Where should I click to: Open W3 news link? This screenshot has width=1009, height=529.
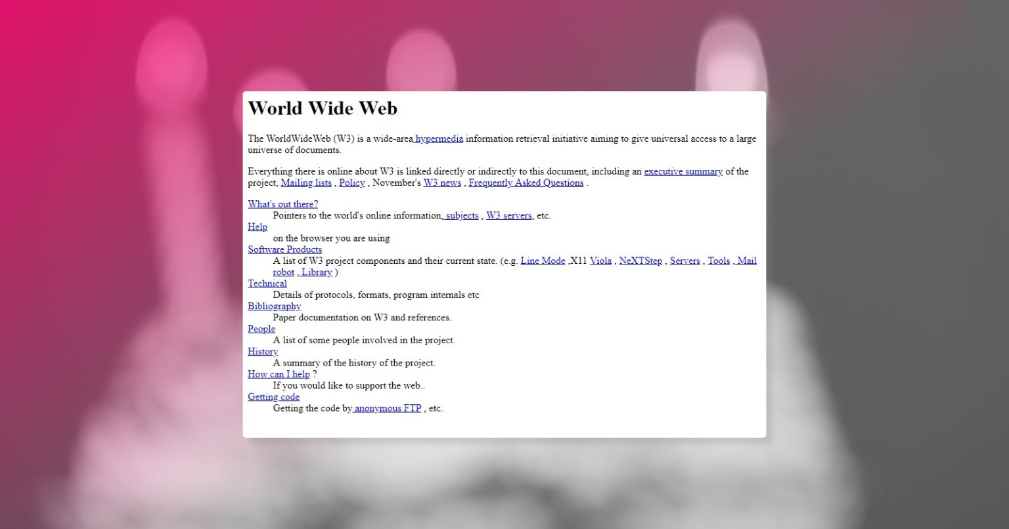[x=442, y=182]
